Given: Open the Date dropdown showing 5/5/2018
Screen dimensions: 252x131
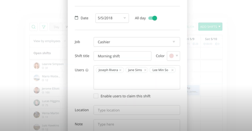Looking at the screenshot, I should coord(112,18).
